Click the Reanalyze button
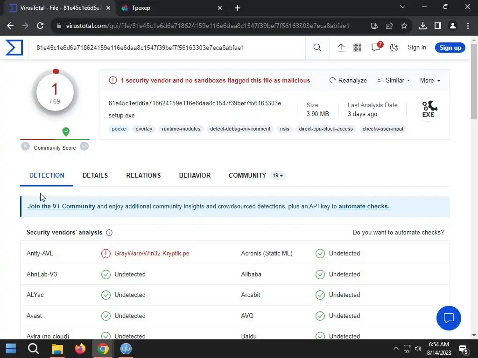This screenshot has width=478, height=358. (x=348, y=80)
